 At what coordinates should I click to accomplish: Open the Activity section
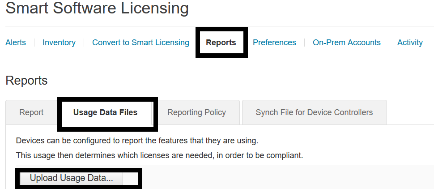pos(410,43)
